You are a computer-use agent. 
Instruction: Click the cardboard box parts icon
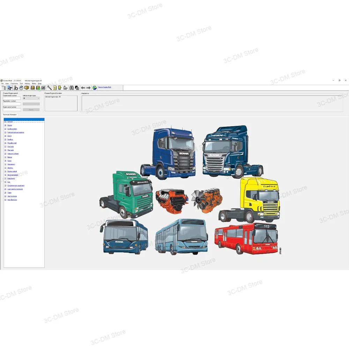point(27,88)
